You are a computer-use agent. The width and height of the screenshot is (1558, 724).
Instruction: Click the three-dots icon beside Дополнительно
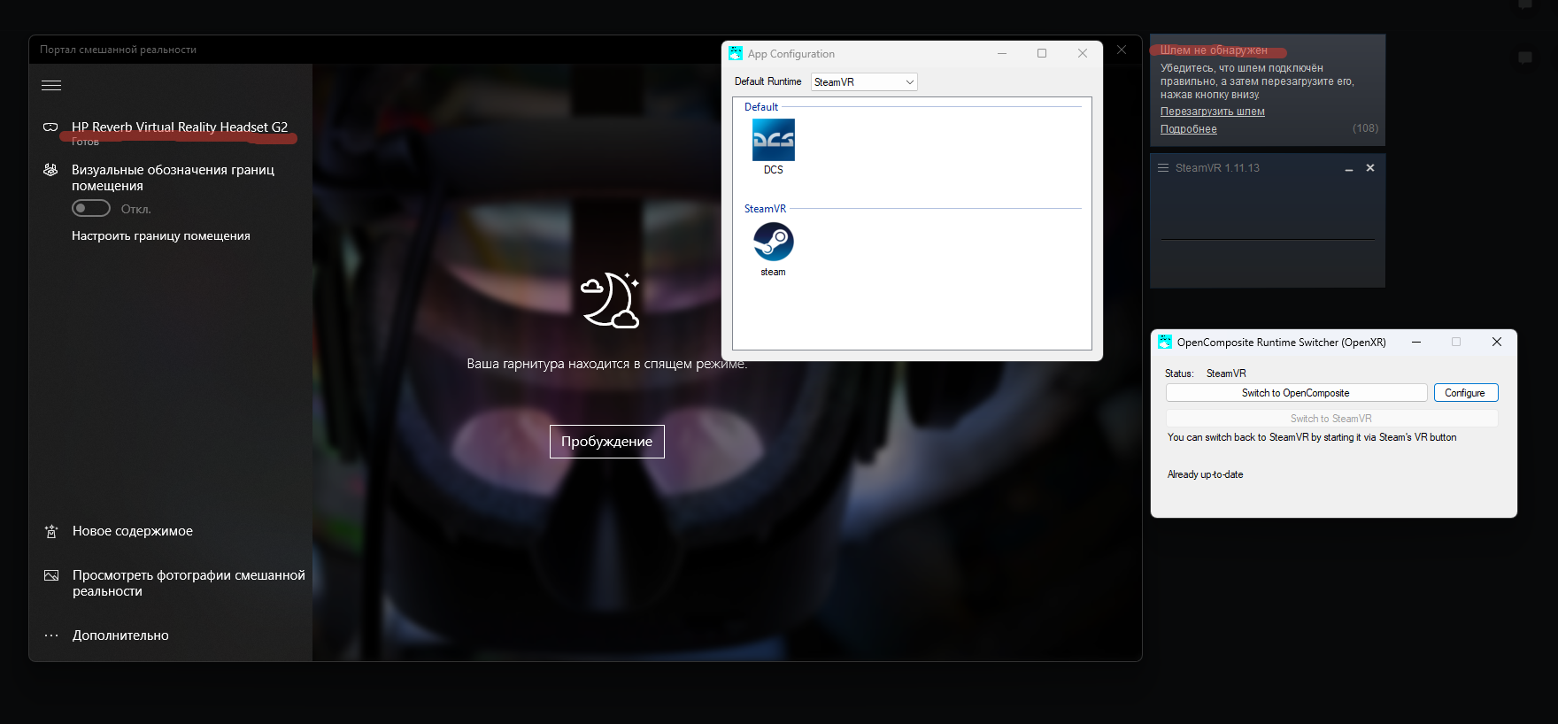click(x=51, y=635)
